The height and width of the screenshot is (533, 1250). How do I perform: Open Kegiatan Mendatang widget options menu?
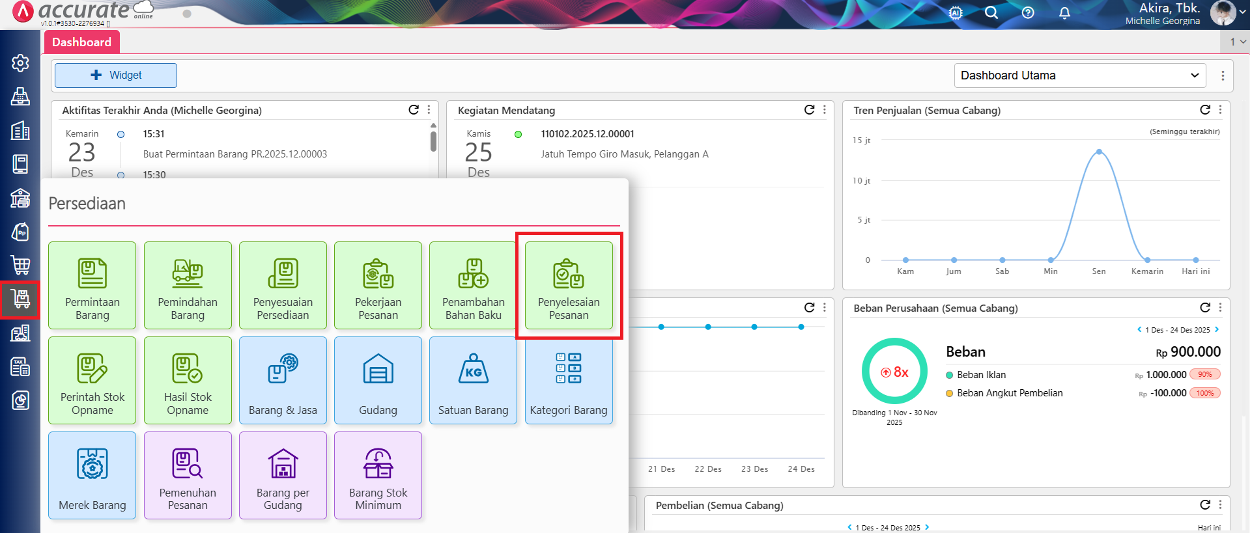coord(825,110)
